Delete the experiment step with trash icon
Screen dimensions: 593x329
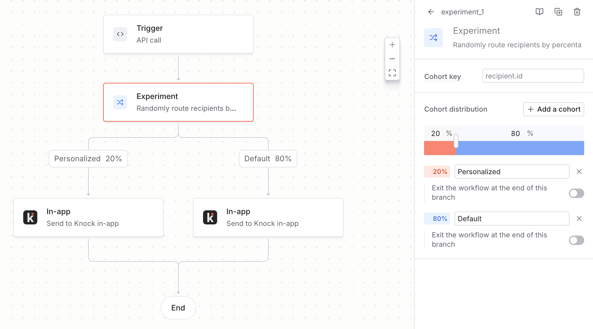tap(577, 12)
